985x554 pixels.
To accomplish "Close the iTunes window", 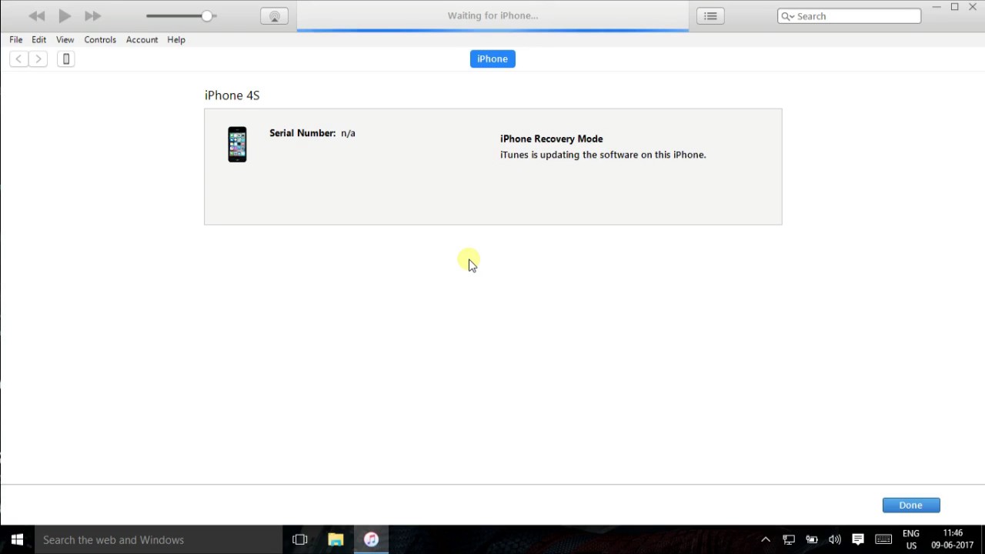I will click(973, 8).
